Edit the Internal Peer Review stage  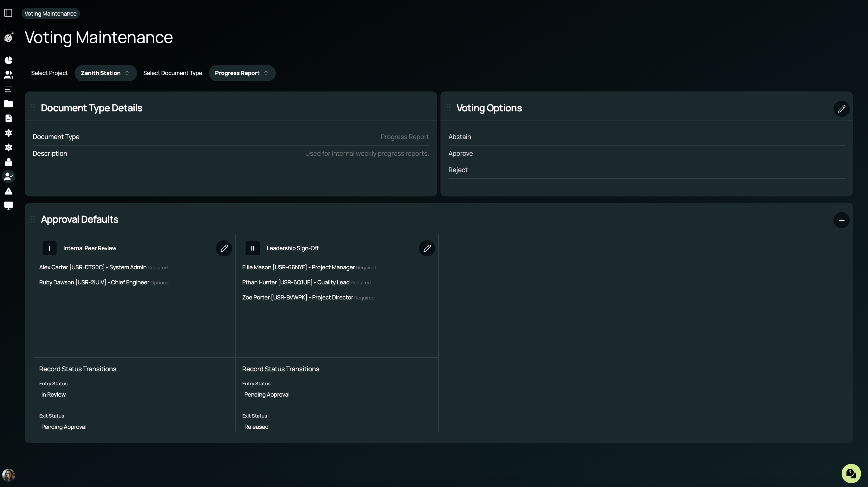coord(224,248)
